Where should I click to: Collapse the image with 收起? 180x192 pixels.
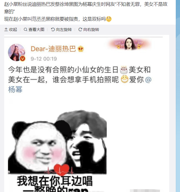pos(11,30)
